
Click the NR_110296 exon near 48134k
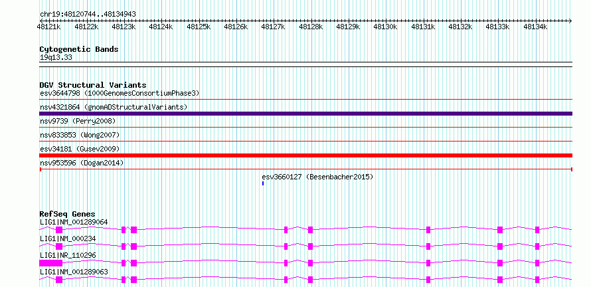coord(537,263)
